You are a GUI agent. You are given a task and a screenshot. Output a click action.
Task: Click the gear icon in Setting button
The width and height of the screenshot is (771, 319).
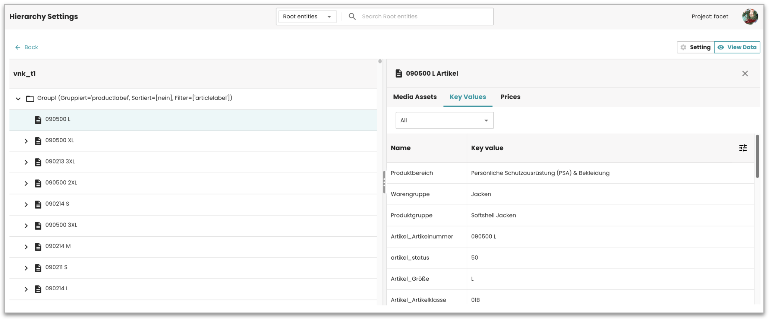pyautogui.click(x=683, y=47)
